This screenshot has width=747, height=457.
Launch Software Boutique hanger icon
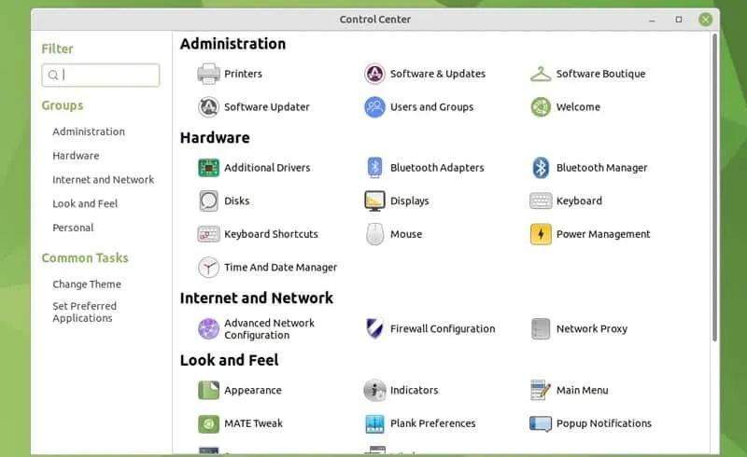coord(541,74)
